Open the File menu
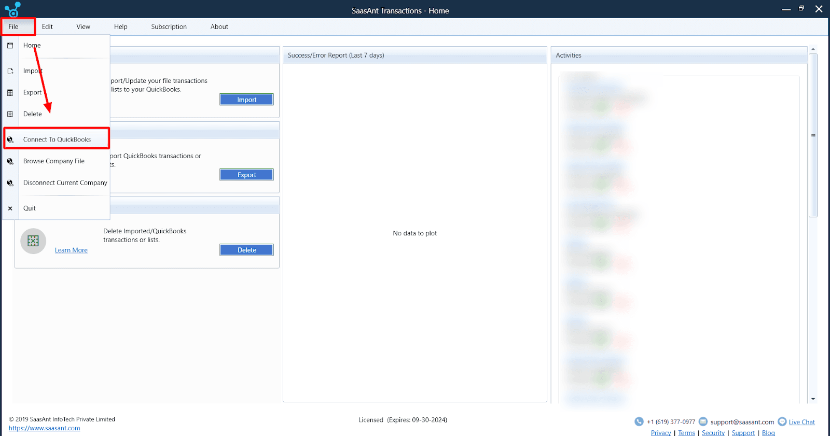The height and width of the screenshot is (436, 830). pyautogui.click(x=13, y=26)
